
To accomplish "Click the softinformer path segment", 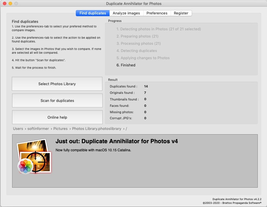I will coord(38,128).
